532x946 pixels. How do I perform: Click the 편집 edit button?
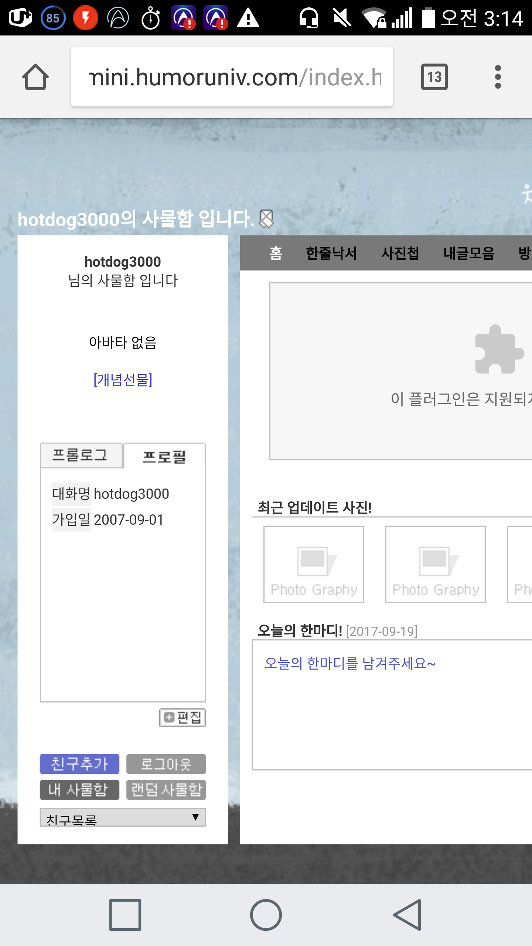point(183,718)
